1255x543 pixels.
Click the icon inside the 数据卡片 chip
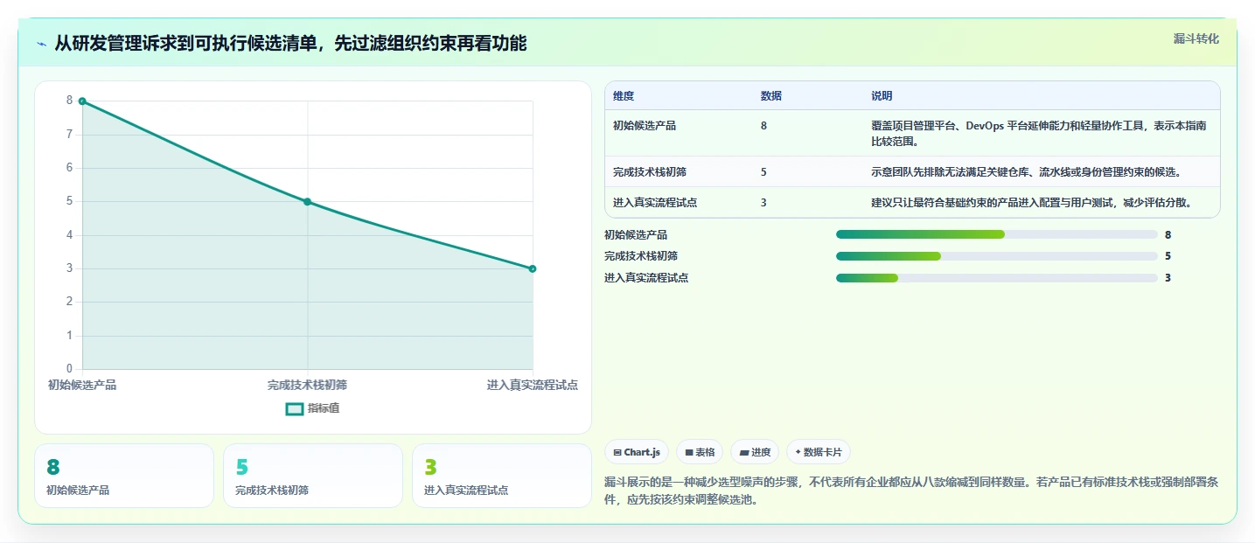[798, 453]
